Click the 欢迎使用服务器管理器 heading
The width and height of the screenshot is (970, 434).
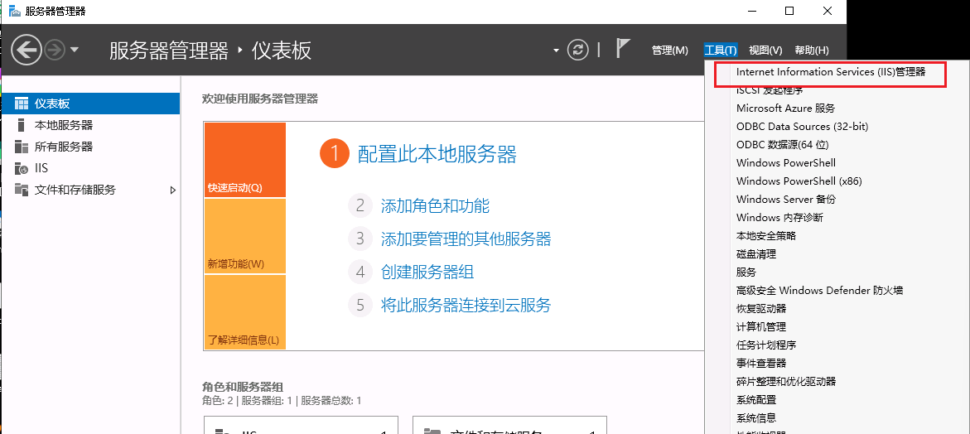[x=260, y=99]
